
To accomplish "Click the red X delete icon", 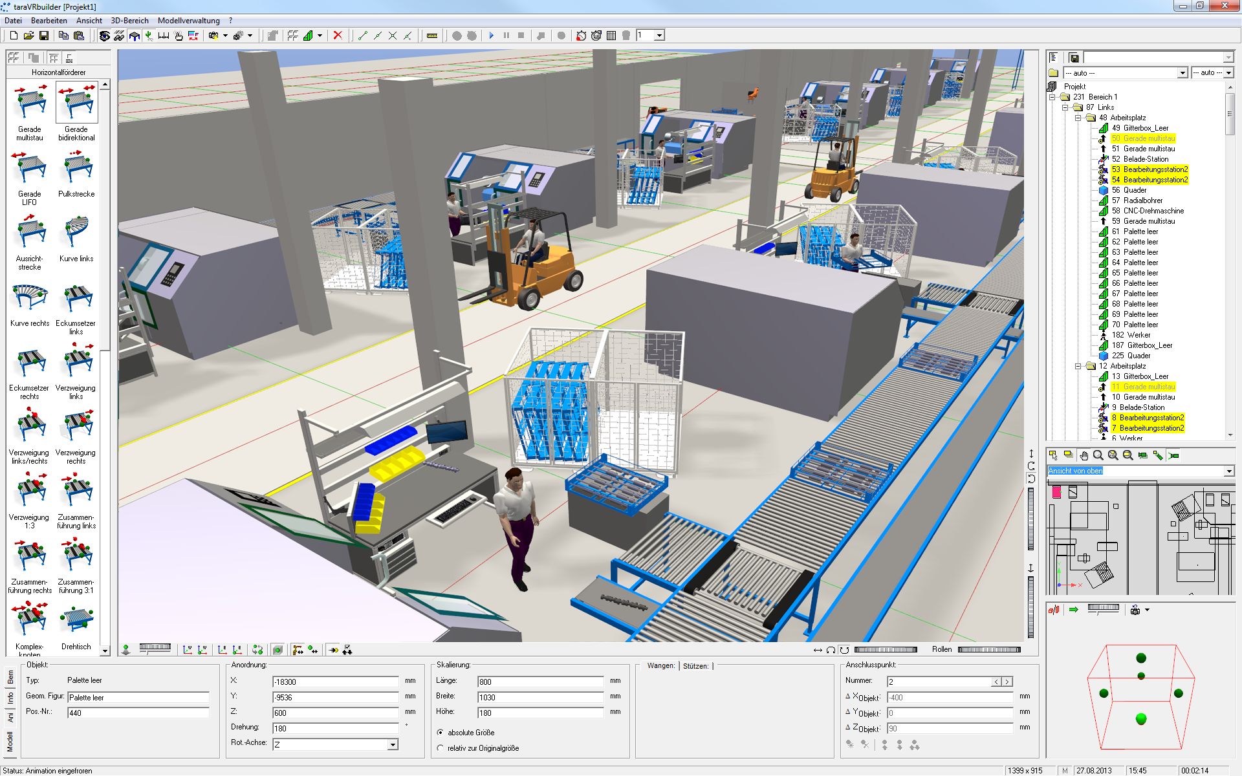I will point(338,36).
